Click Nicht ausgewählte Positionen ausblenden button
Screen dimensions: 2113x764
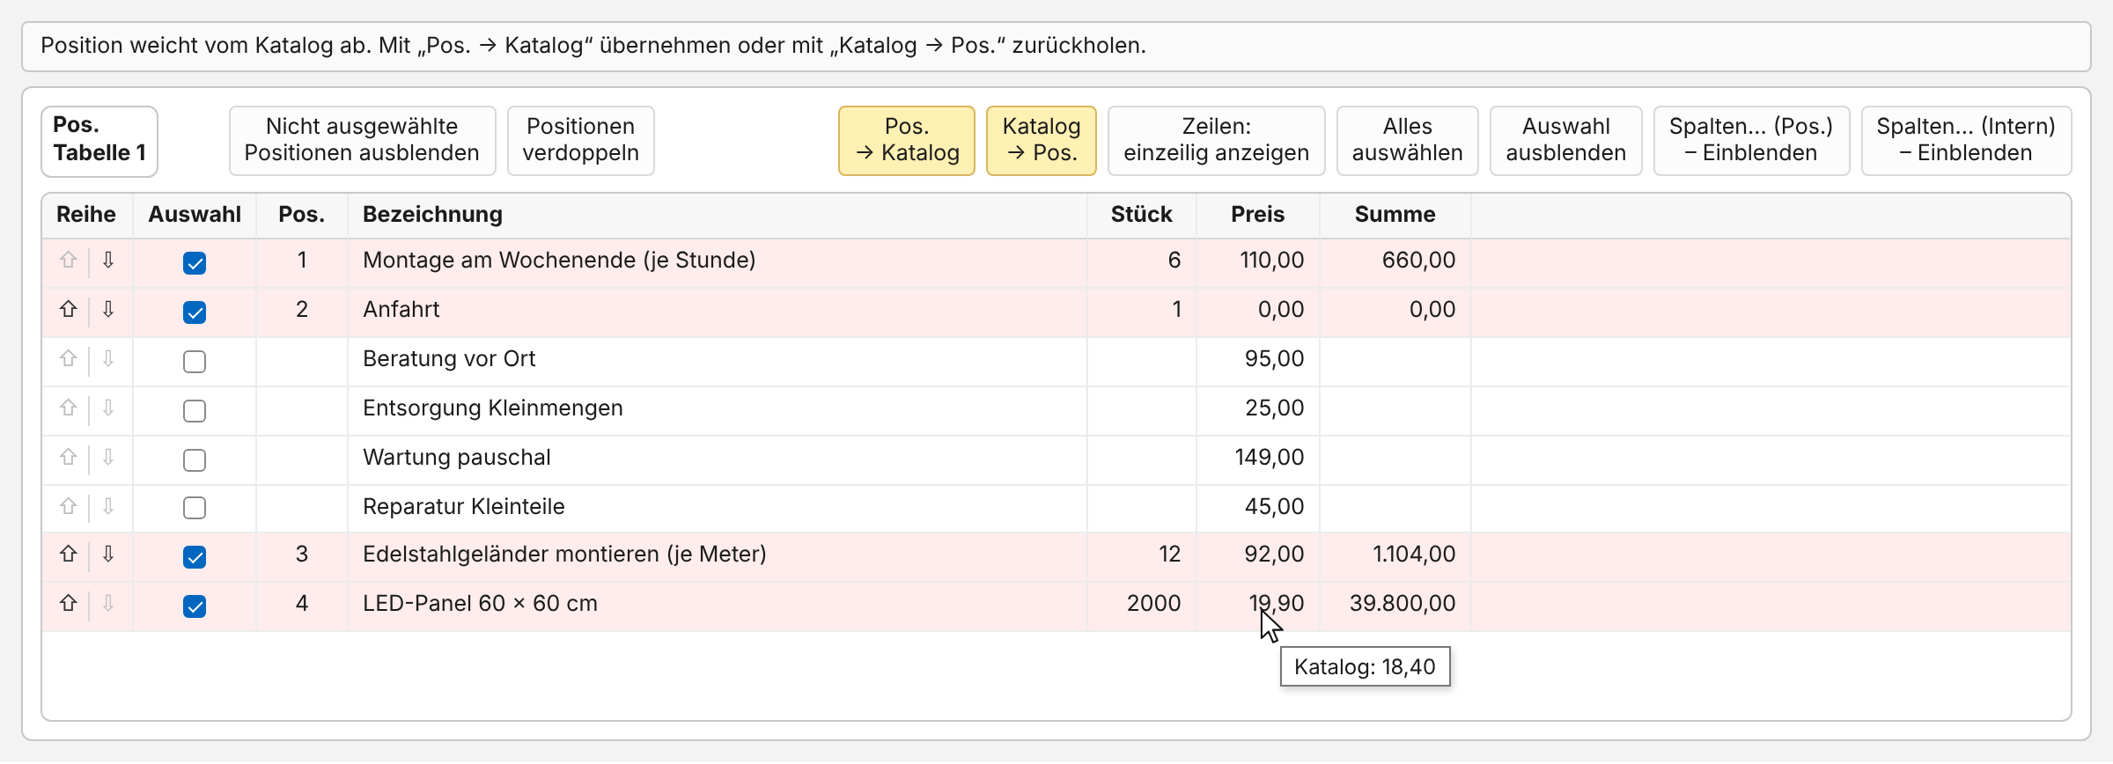362,141
